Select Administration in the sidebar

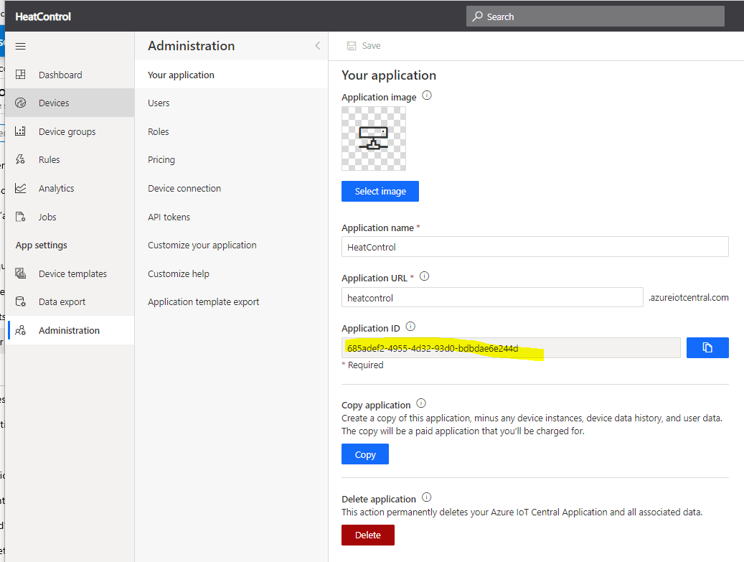click(70, 330)
